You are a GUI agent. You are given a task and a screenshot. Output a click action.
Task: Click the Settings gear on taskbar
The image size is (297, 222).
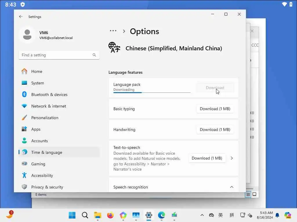click(149, 215)
